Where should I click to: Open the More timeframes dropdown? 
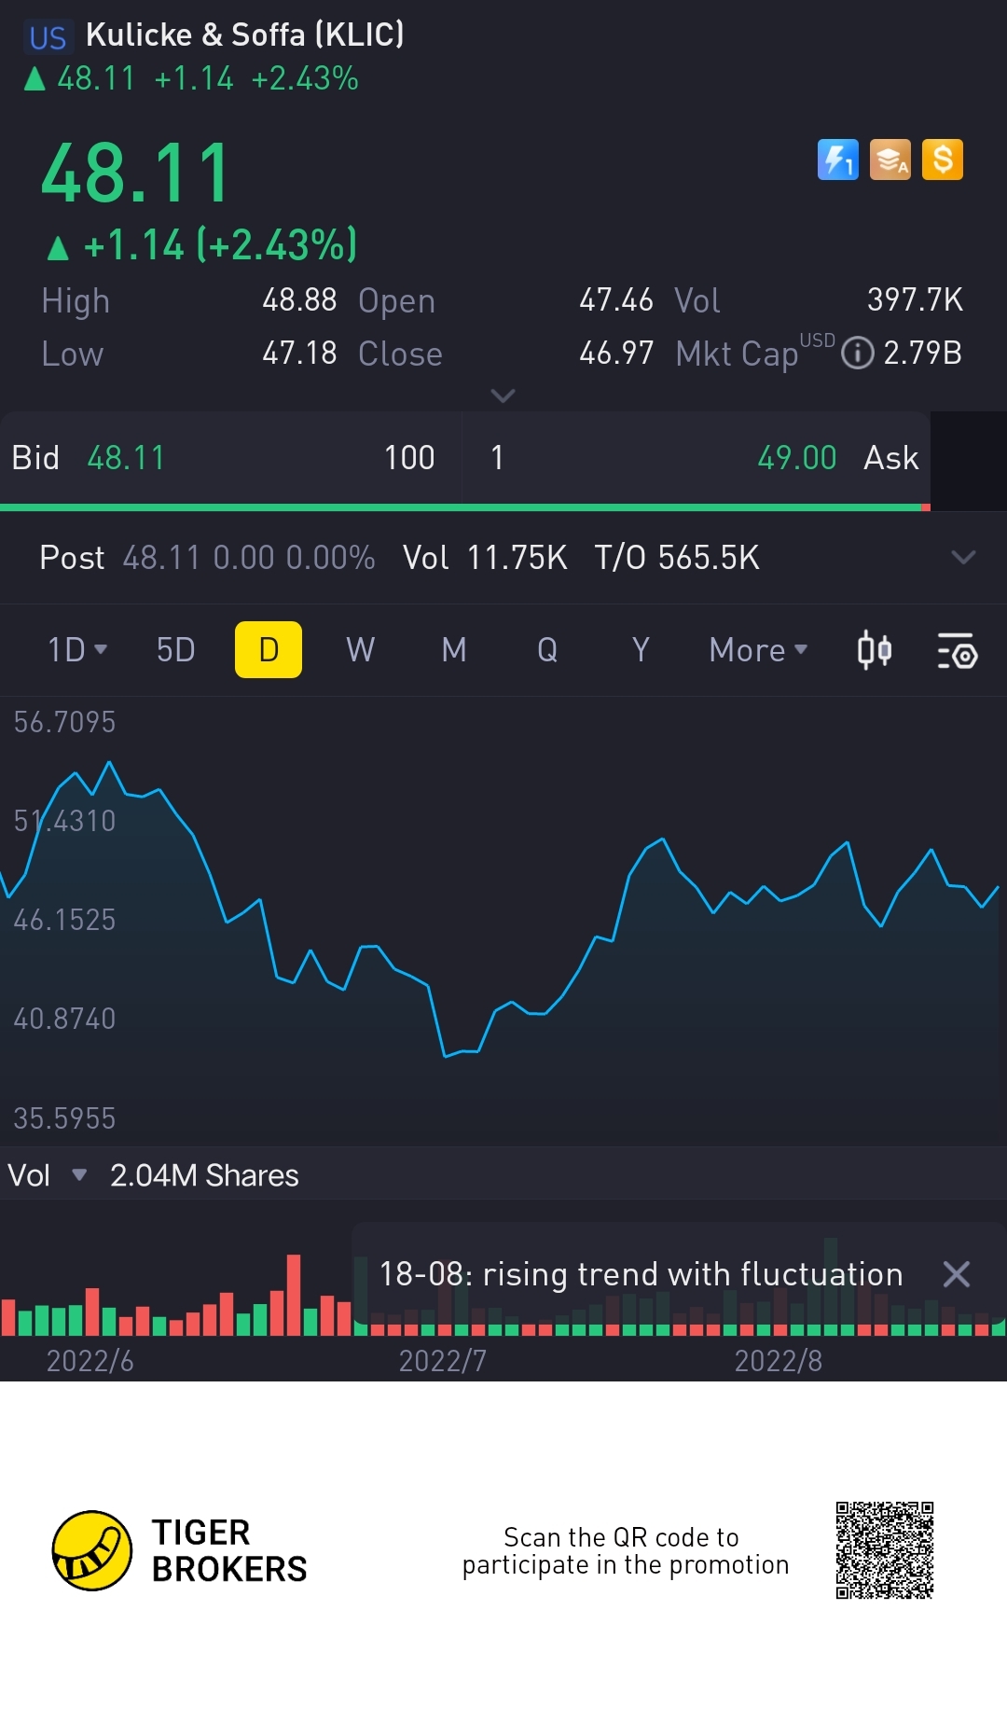(x=758, y=650)
